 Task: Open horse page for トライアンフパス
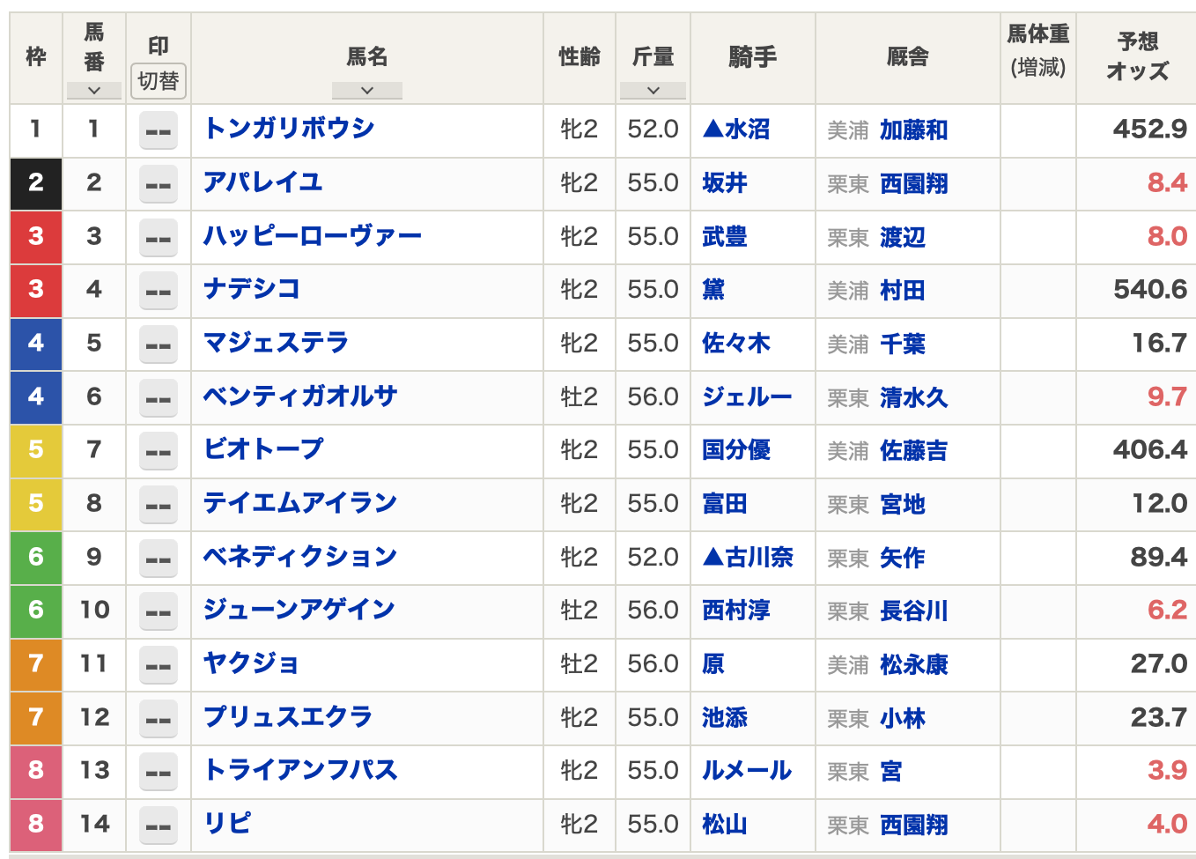300,770
